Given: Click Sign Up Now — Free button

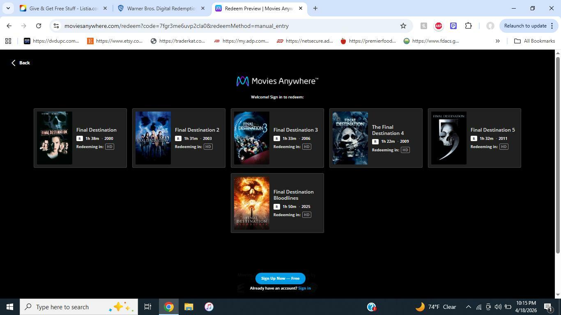Looking at the screenshot, I should coord(280,278).
